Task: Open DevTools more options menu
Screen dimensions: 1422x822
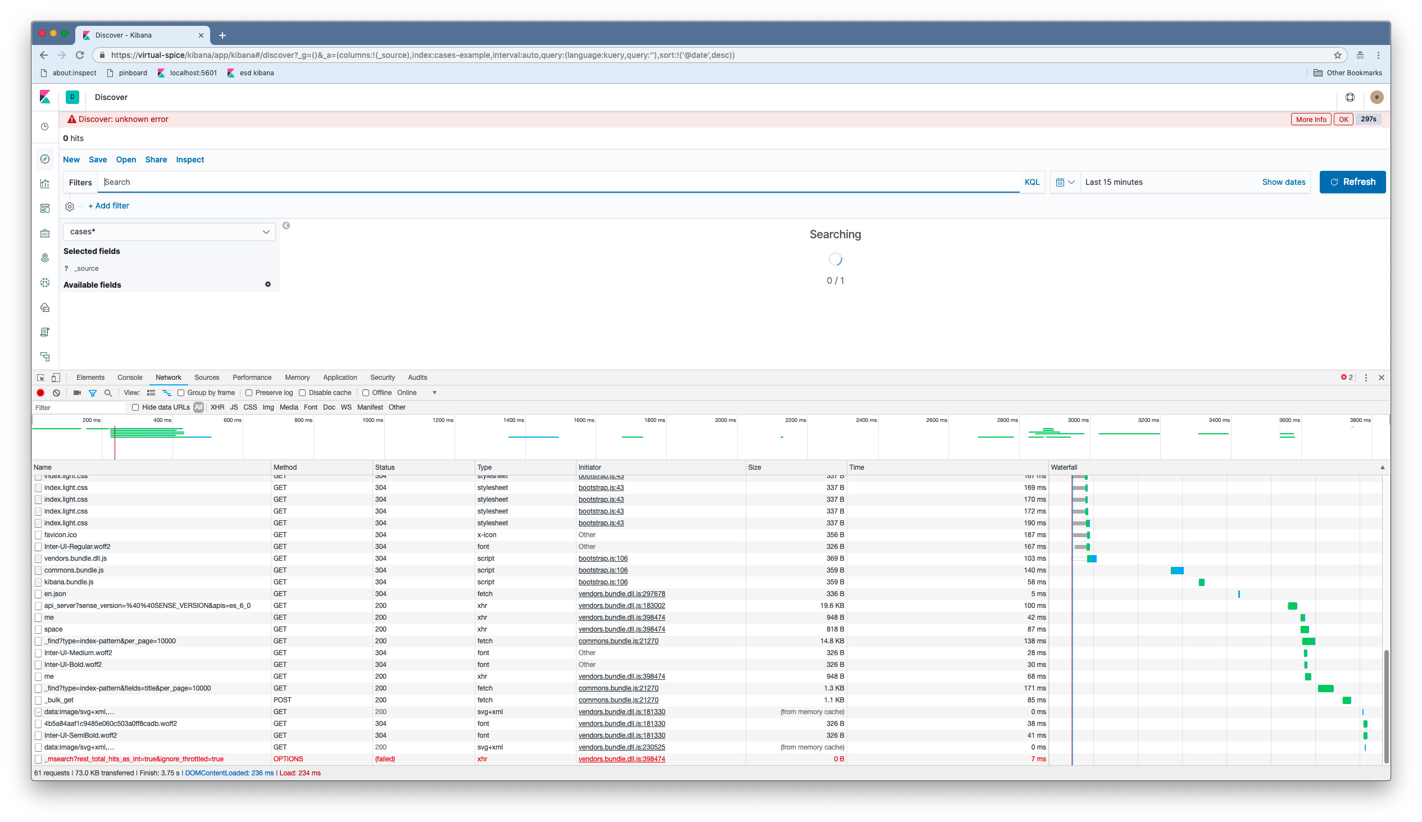Action: coord(1366,378)
